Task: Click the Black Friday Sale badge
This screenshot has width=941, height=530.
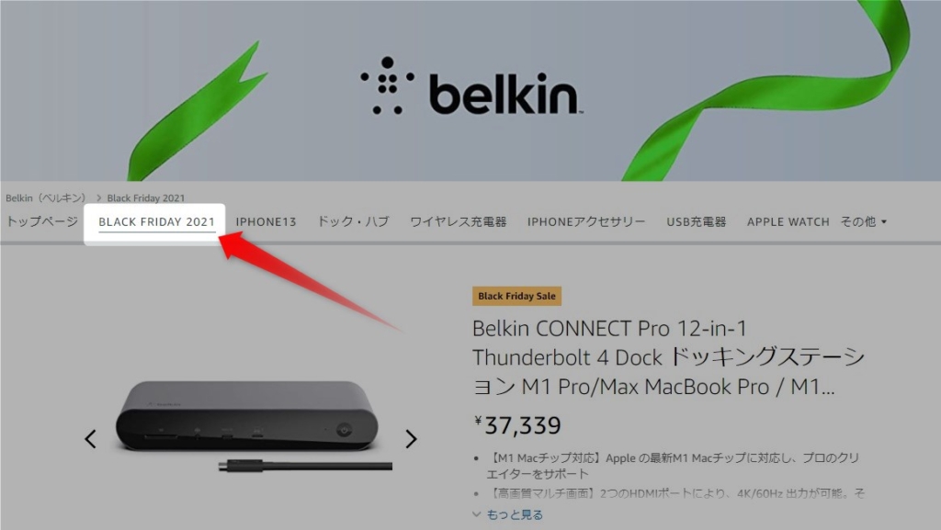Action: pyautogui.click(x=516, y=296)
